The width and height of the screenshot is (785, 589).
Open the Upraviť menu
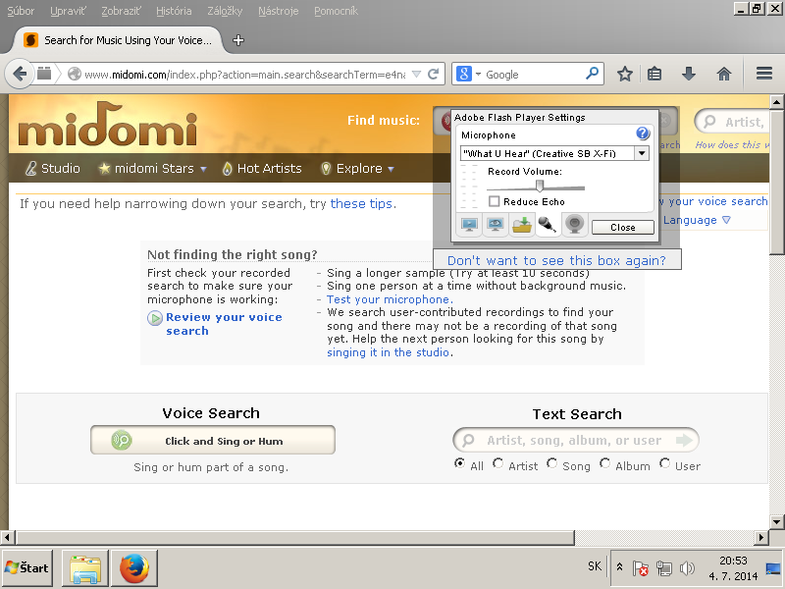click(68, 11)
